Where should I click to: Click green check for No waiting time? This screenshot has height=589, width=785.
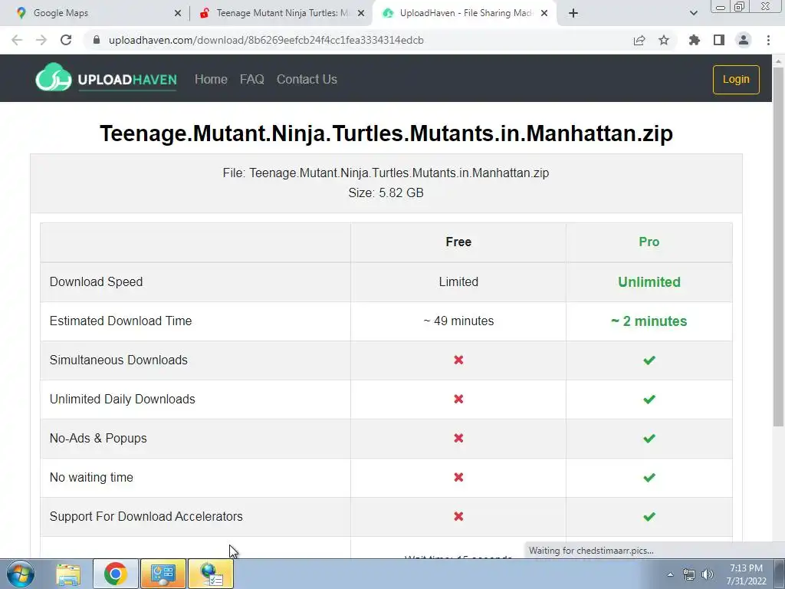[x=649, y=477]
